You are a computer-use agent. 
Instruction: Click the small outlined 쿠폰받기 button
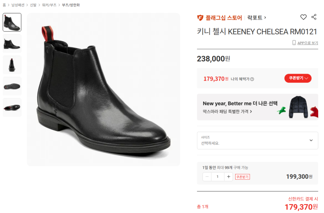click(x=242, y=177)
